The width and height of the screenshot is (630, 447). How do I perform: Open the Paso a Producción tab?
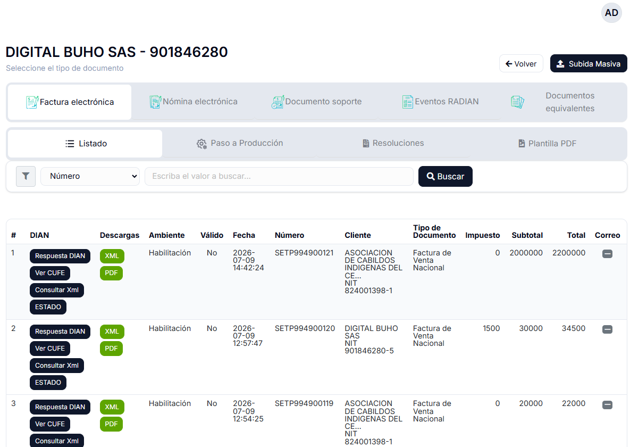pyautogui.click(x=239, y=143)
